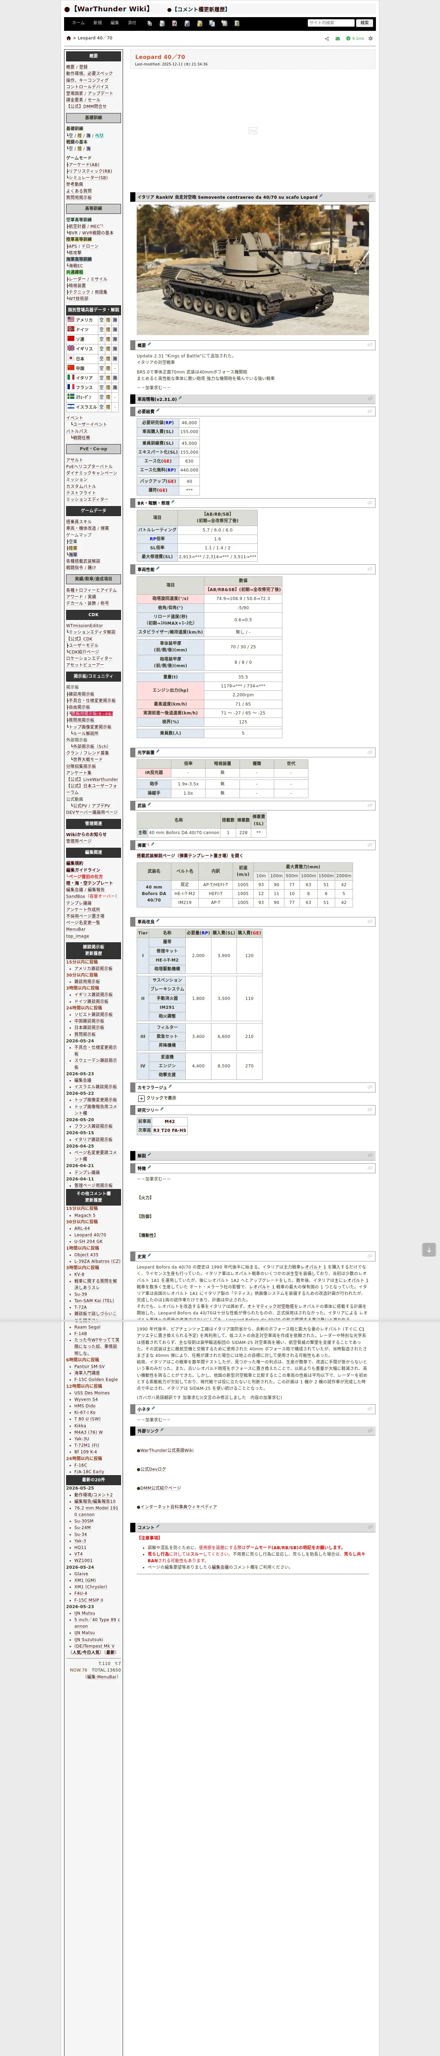Click the anchor icon at right of 解説 header
Viewport: 440px width, 2056px height.
point(370,1155)
